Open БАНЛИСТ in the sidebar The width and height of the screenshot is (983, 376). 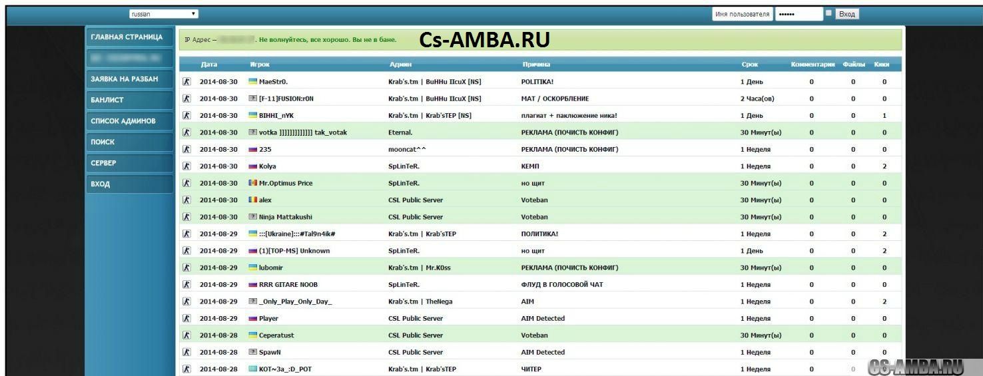(x=129, y=100)
